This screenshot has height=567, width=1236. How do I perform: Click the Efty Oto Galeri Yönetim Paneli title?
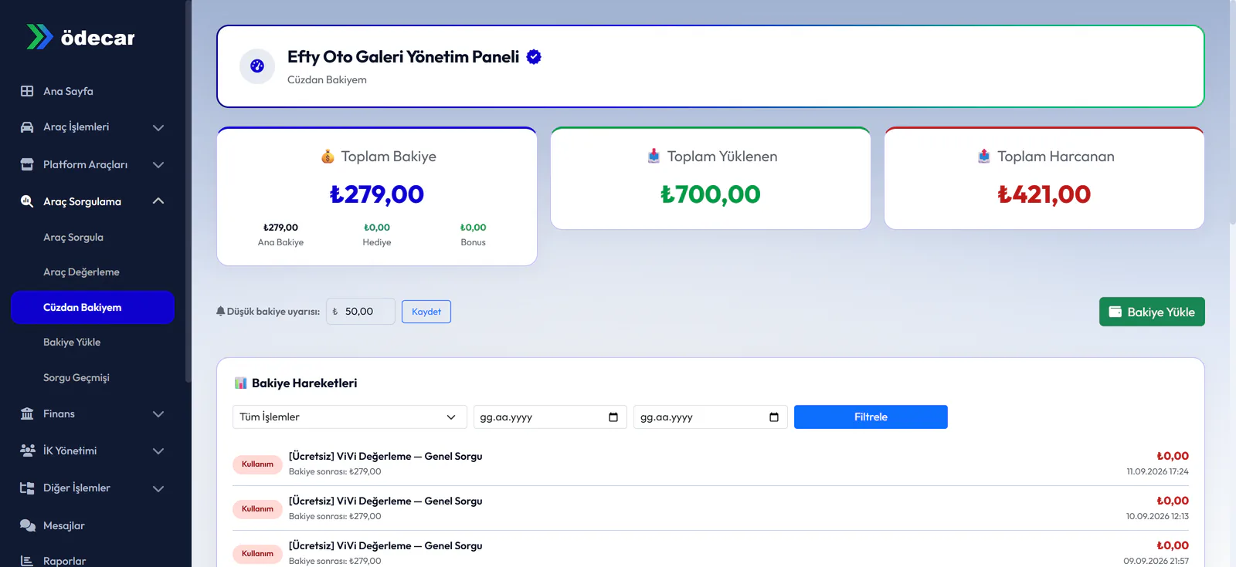403,57
